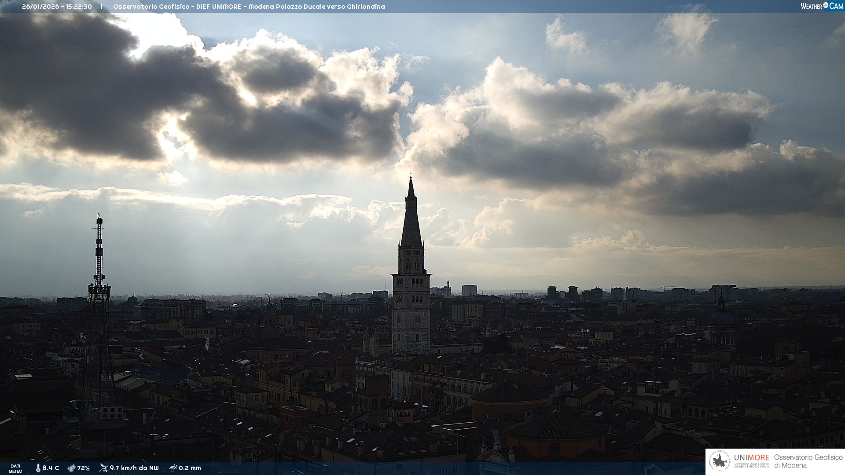This screenshot has width=845, height=475.
Task: Click the thermometer temperature icon
Action: click(38, 468)
